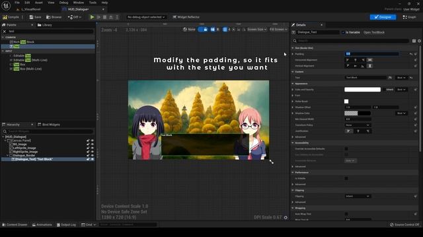The height and width of the screenshot is (237, 423).
Task: Open the debug object selector dropdown
Action: (x=146, y=17)
